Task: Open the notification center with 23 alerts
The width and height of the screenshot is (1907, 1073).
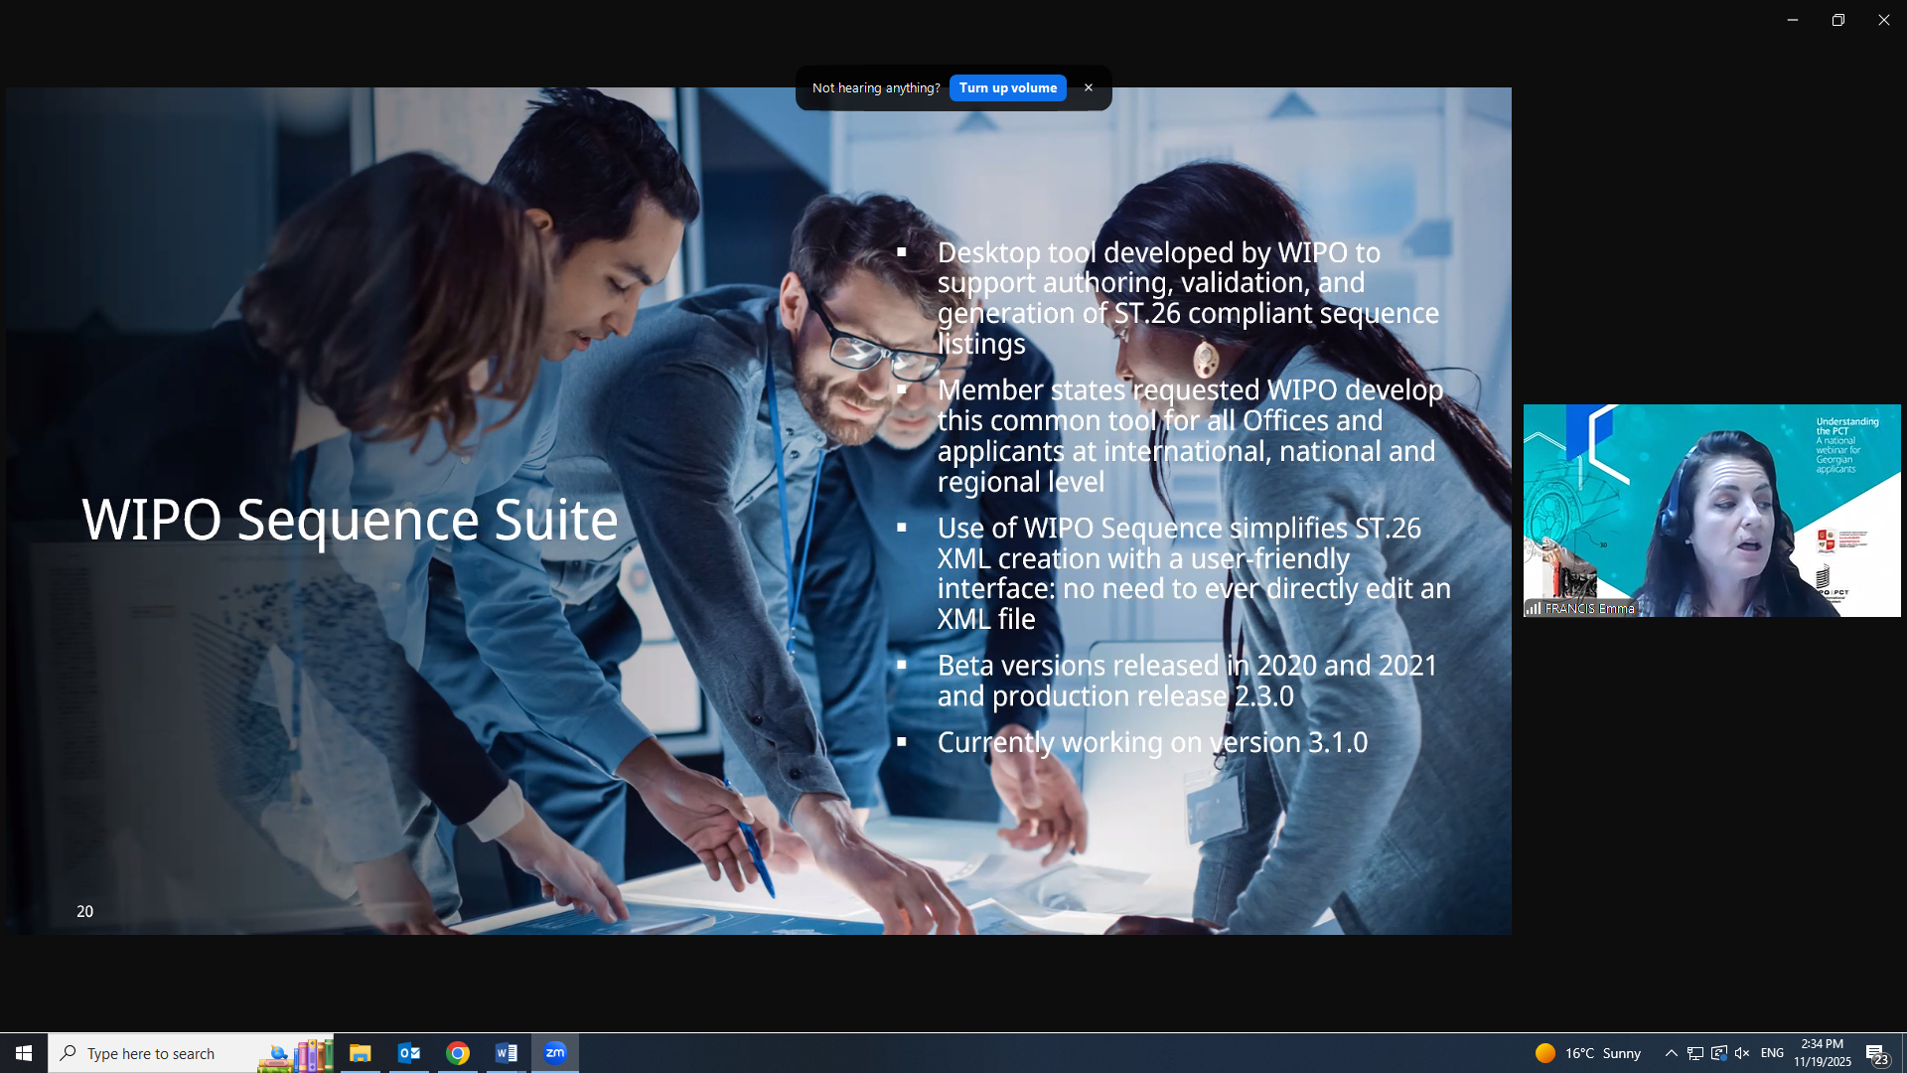Action: 1876,1054
